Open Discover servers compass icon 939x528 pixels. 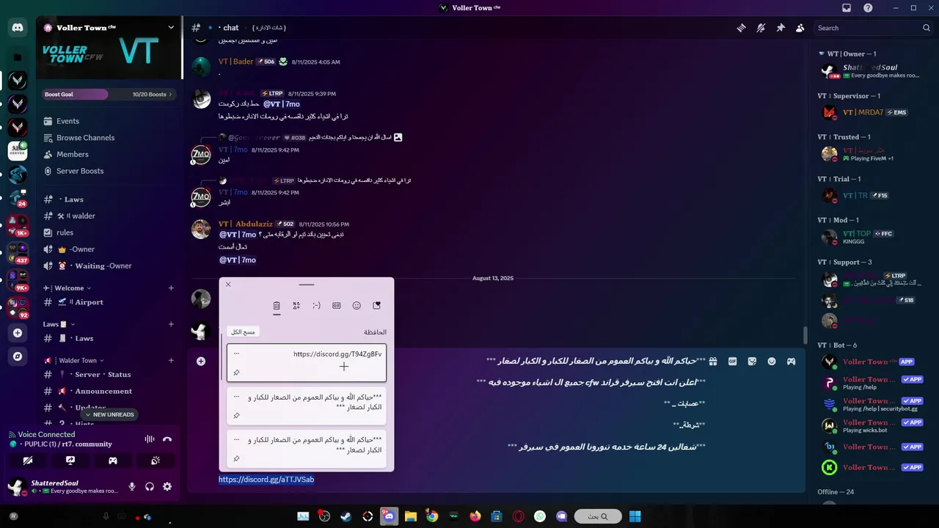pos(18,356)
